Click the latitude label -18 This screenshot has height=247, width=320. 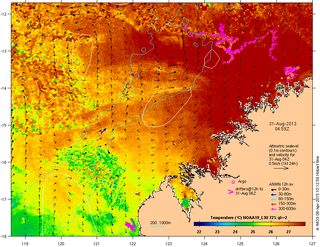(x=4, y=236)
